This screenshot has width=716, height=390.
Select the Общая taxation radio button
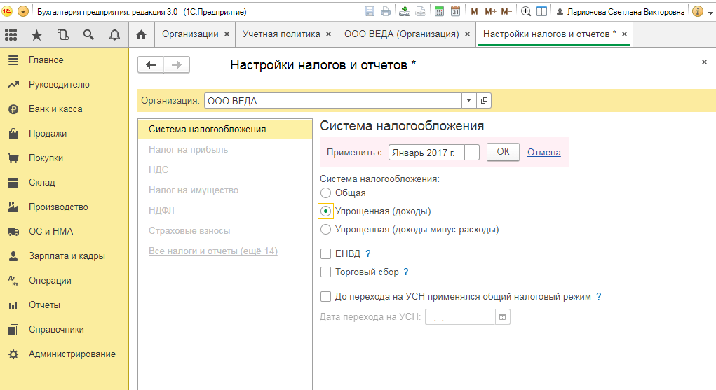click(325, 193)
